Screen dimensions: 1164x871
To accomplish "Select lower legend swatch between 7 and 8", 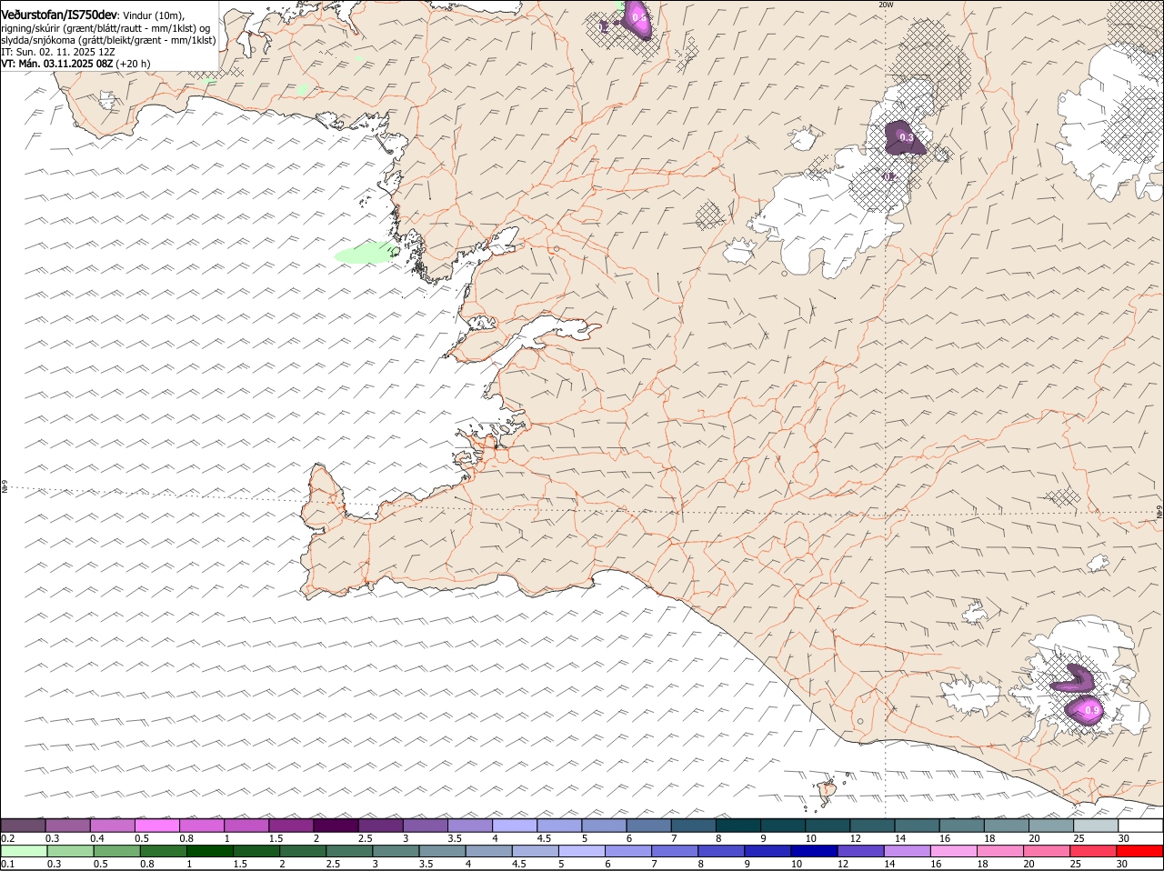I will (x=675, y=851).
